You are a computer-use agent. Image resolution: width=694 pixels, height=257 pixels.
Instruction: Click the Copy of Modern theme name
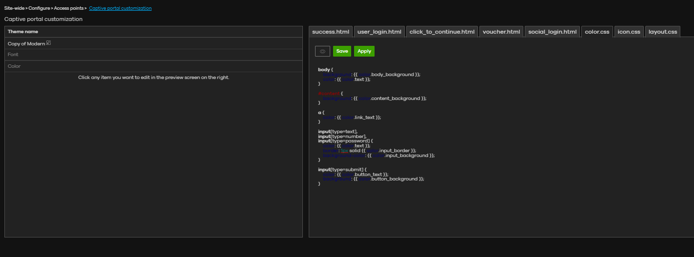click(x=26, y=44)
